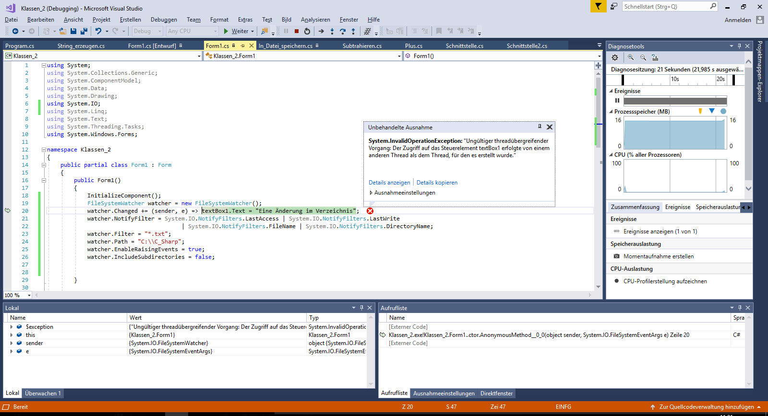The image size is (768, 416).
Task: Pause the Ereignisse track
Action: [617, 101]
